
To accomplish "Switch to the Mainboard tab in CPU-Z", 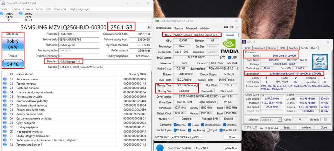I will point(259,48).
